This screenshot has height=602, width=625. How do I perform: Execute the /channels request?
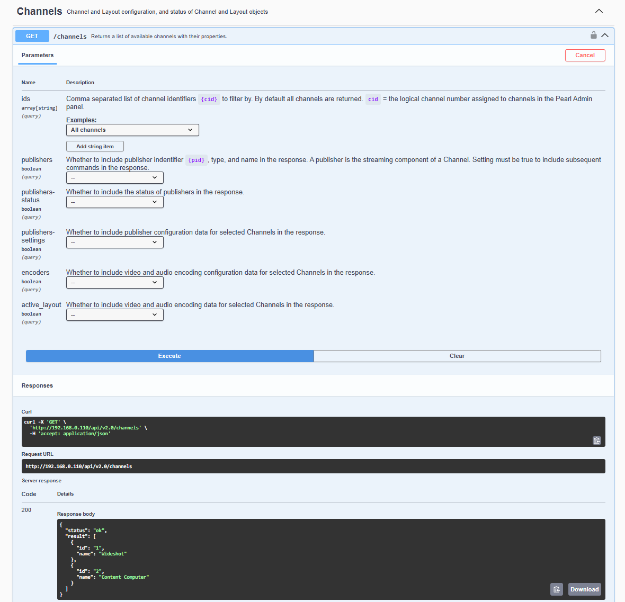tap(169, 356)
